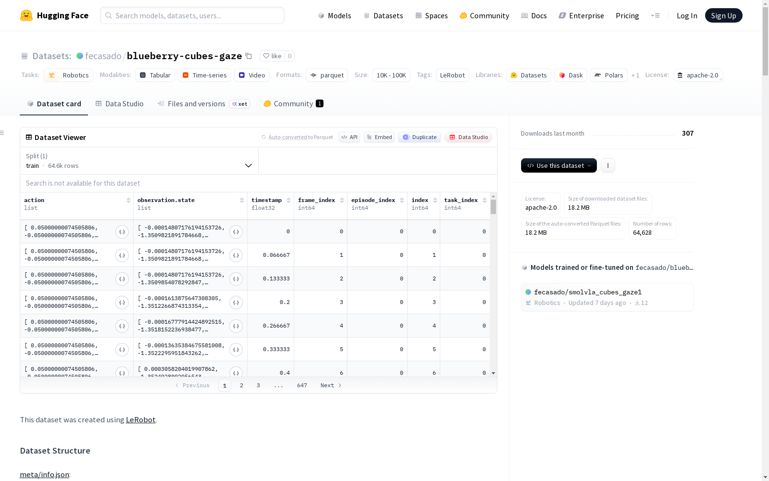Focus the search models and datasets field
Viewport: 769px width, 481px height.
pyautogui.click(x=192, y=15)
